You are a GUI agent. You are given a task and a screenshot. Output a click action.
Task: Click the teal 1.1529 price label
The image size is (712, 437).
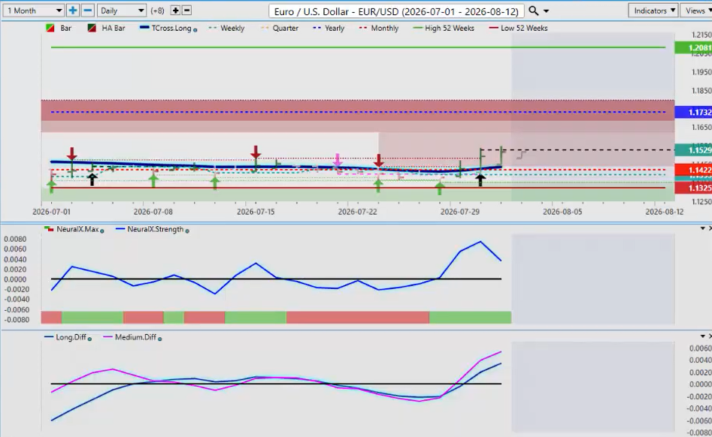coord(693,150)
